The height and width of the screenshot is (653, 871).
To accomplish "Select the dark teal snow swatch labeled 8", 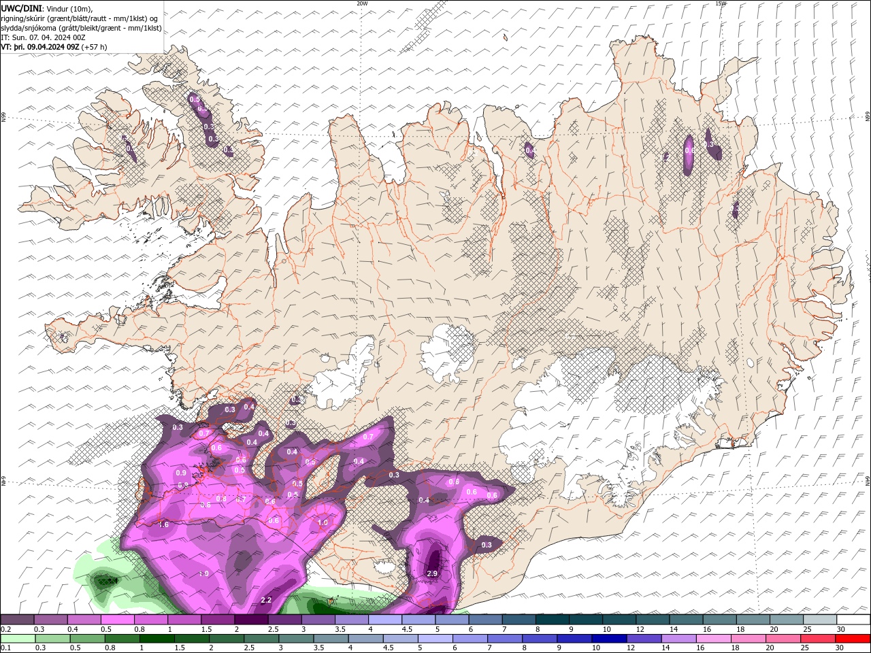I will [551, 620].
